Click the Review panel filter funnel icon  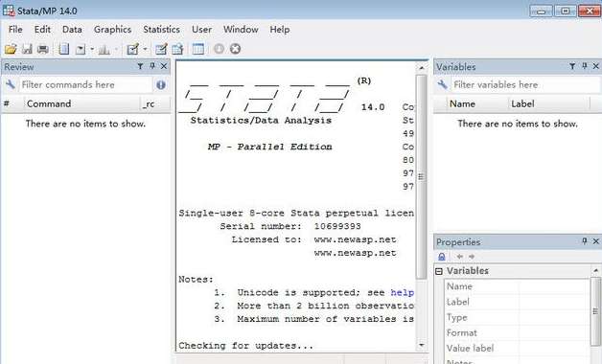tap(140, 66)
